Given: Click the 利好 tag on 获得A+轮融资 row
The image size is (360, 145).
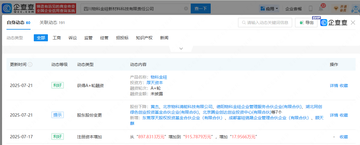Looking at the screenshot, I should 58,86.
